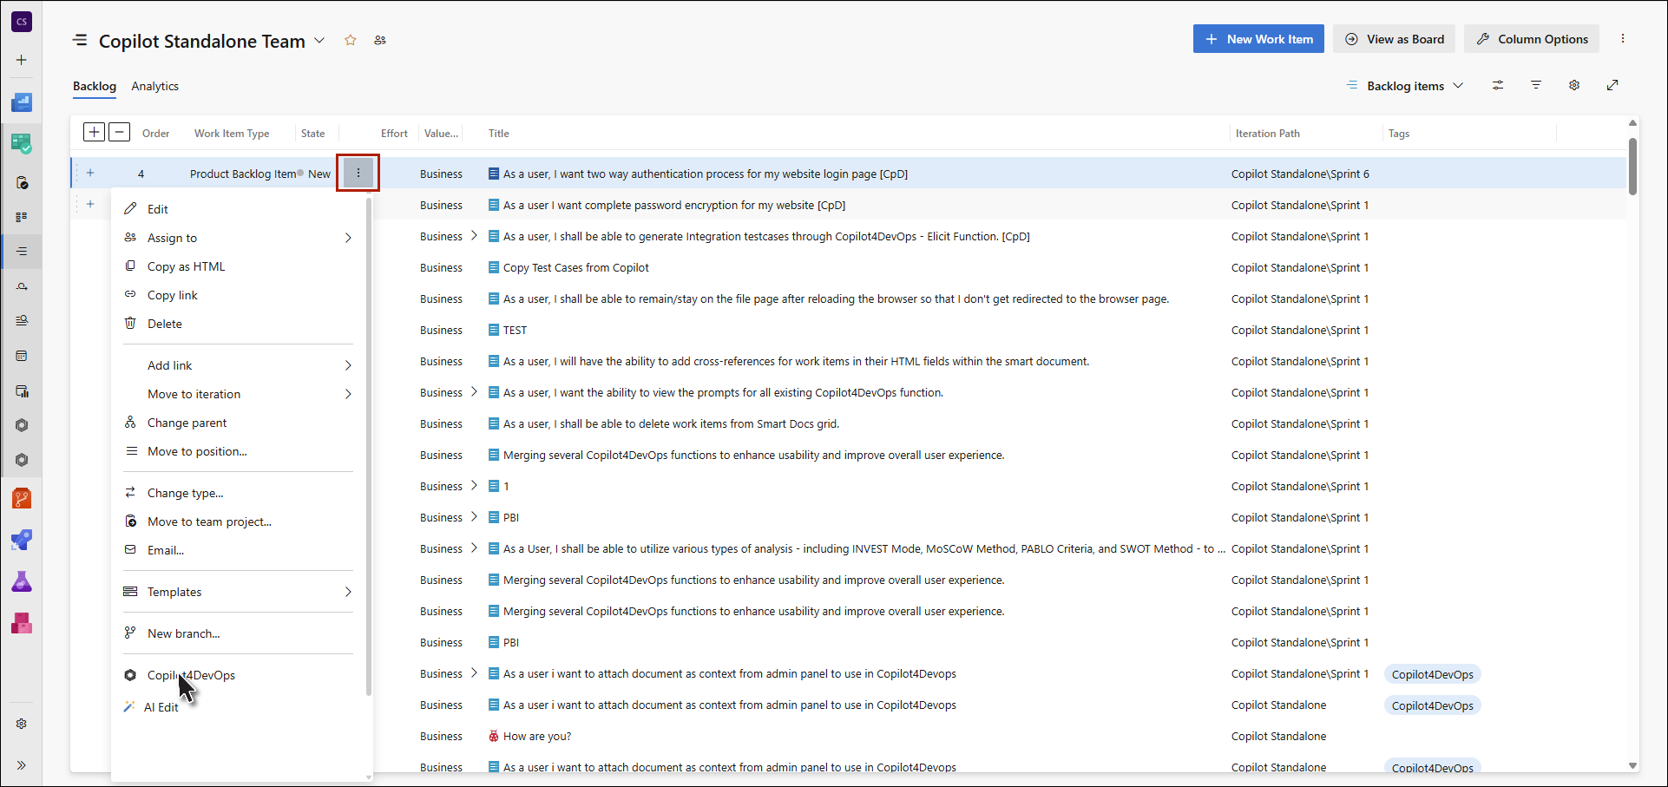
Task: Select Copilot4DevOps from the context menu
Action: (x=191, y=675)
